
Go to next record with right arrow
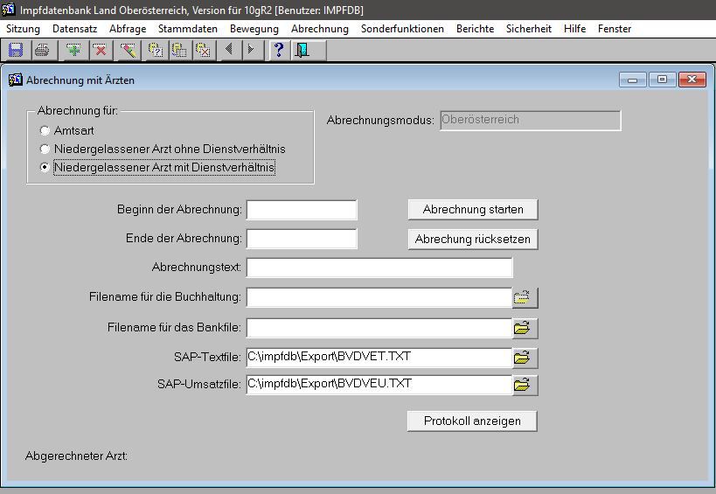click(250, 50)
